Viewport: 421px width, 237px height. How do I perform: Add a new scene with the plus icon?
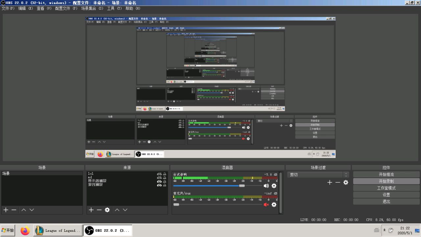[x=6, y=210]
